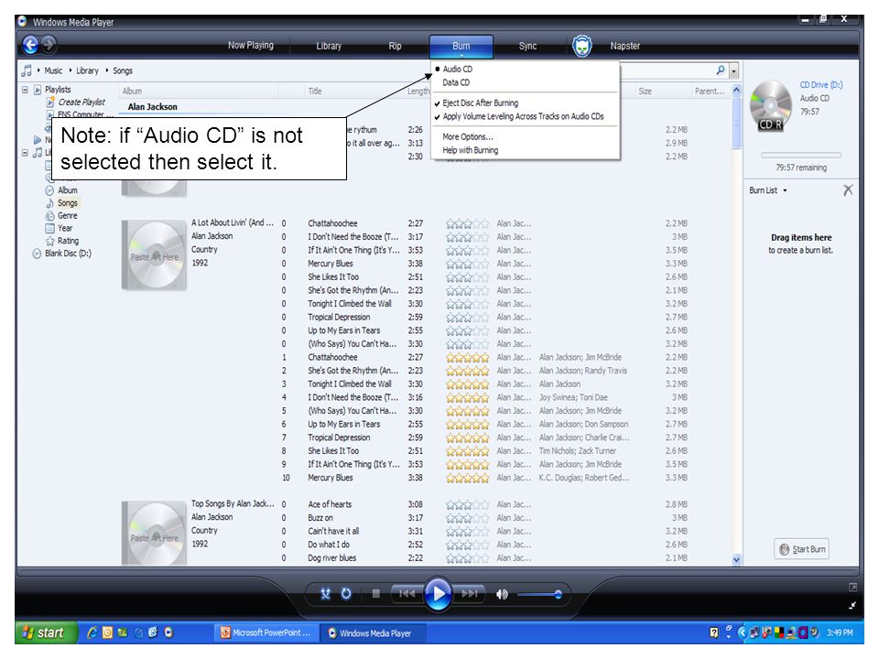Toggle repeat playback
879x659 pixels.
point(346,594)
